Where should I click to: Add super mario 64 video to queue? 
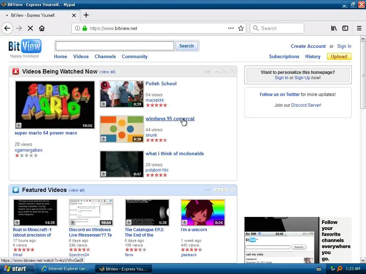tap(19, 125)
